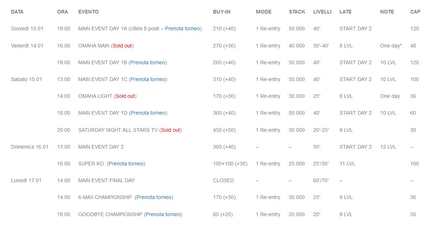This screenshot has width=427, height=226.
Task: Open Super KO Prenota torneo link
Action: pos(126,164)
